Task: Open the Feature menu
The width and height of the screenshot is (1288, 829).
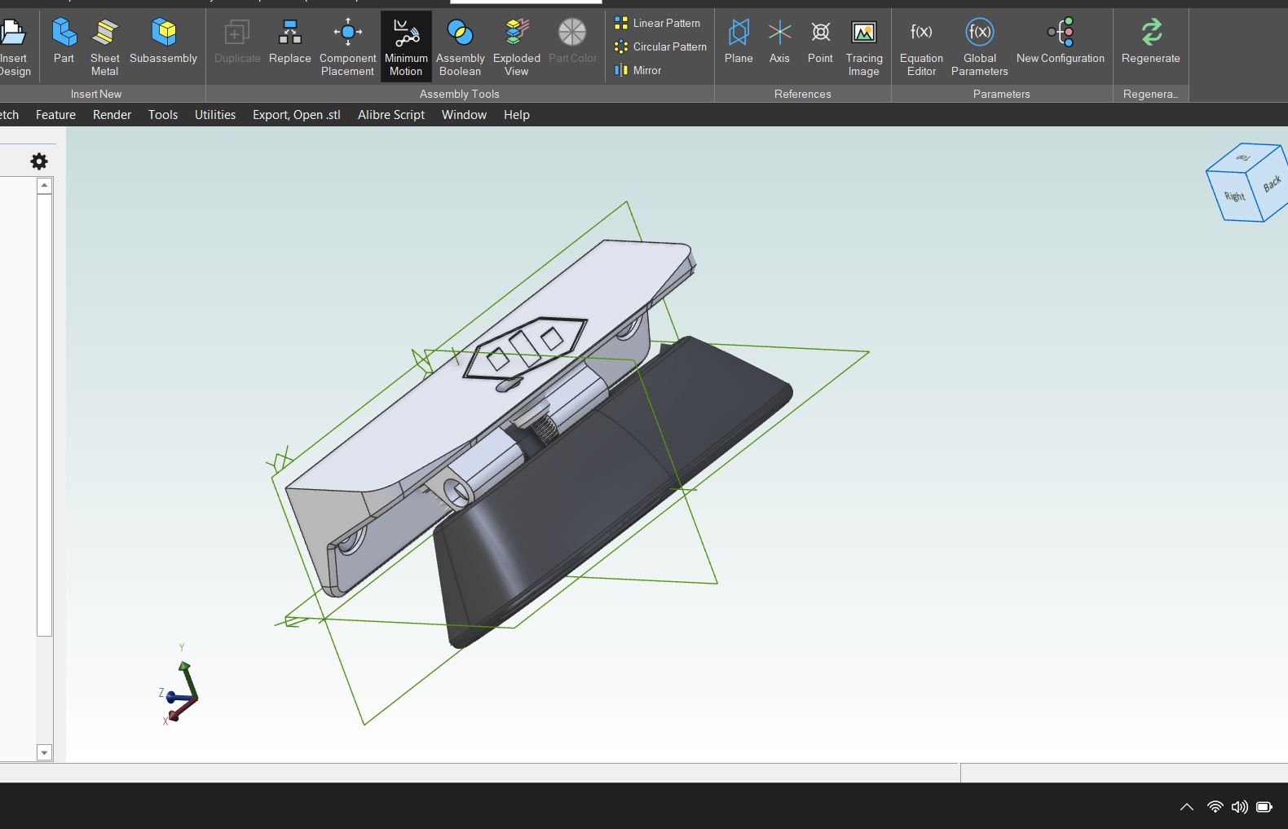Action: [55, 115]
